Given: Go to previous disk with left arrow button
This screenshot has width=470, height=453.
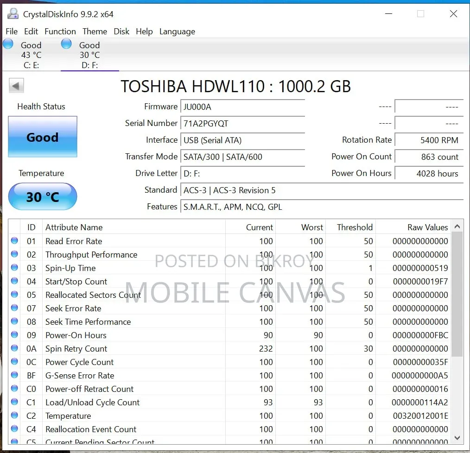Looking at the screenshot, I should [16, 86].
